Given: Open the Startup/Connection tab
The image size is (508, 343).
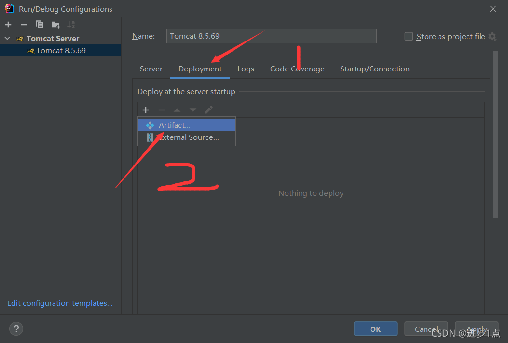Looking at the screenshot, I should click(374, 69).
